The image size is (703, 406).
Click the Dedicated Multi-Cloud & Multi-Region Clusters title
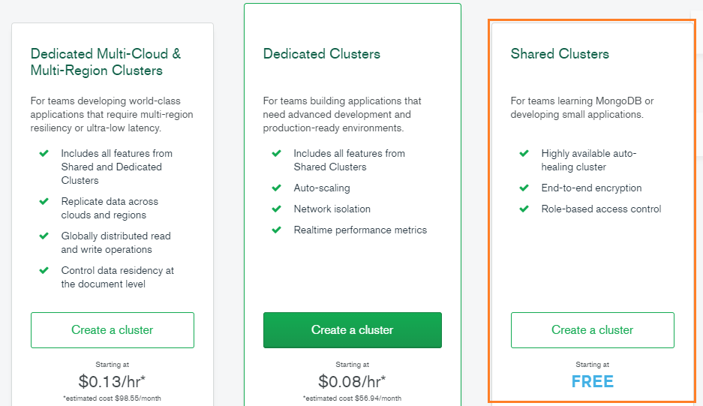(106, 62)
